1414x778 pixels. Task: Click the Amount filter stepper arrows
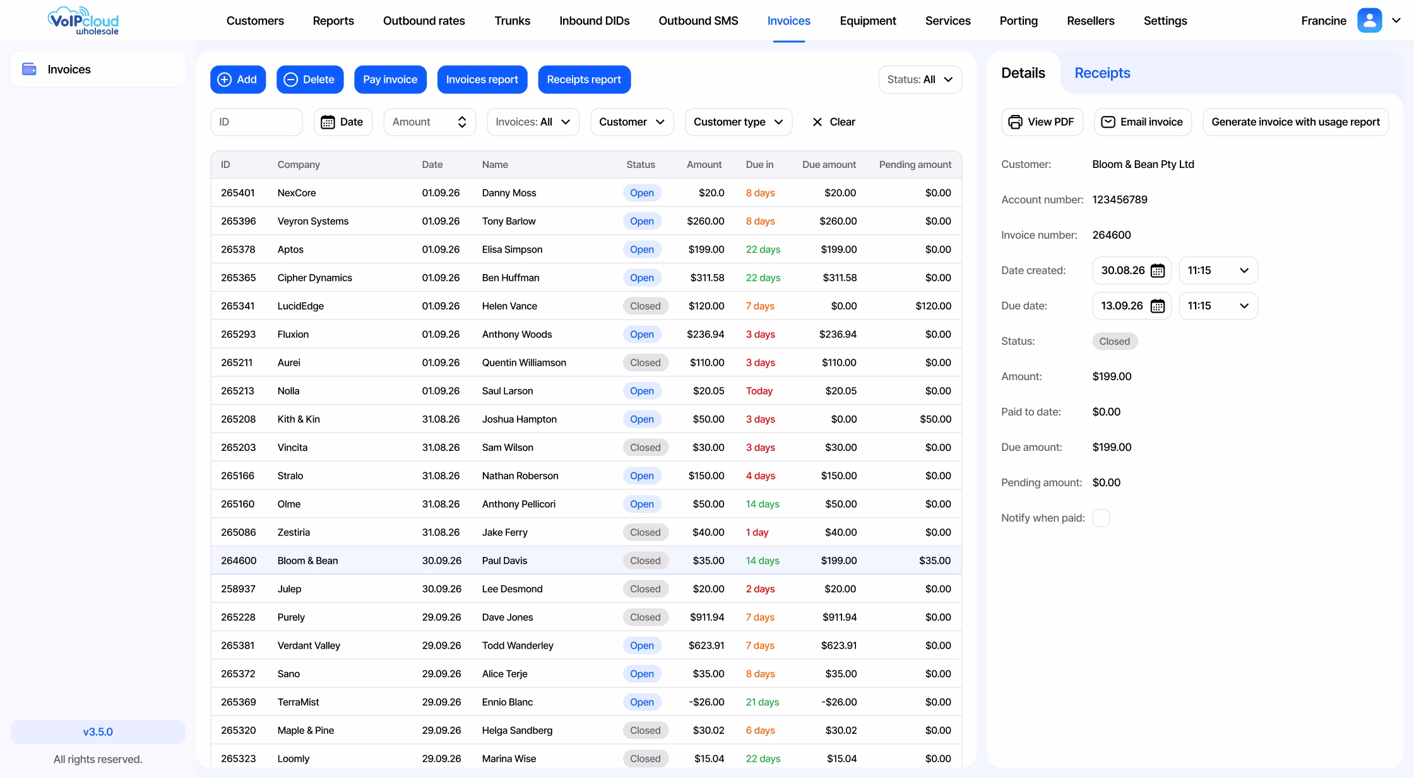tap(462, 122)
